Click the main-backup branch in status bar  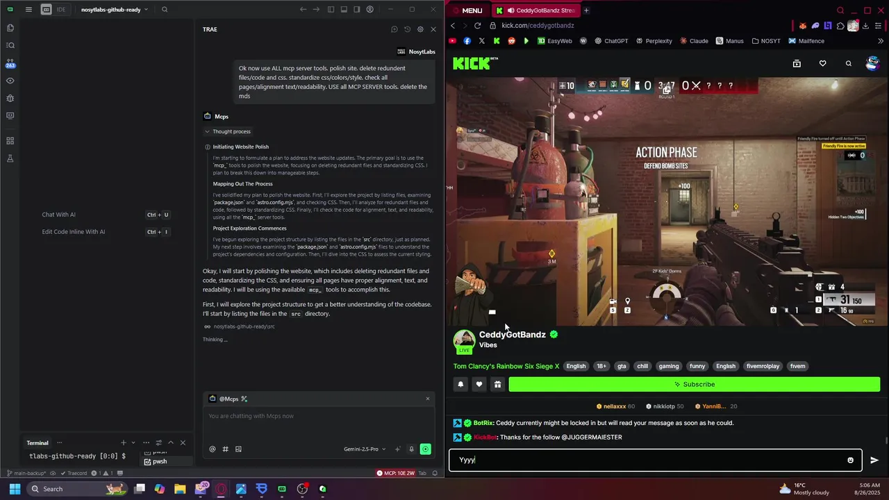[x=26, y=473]
